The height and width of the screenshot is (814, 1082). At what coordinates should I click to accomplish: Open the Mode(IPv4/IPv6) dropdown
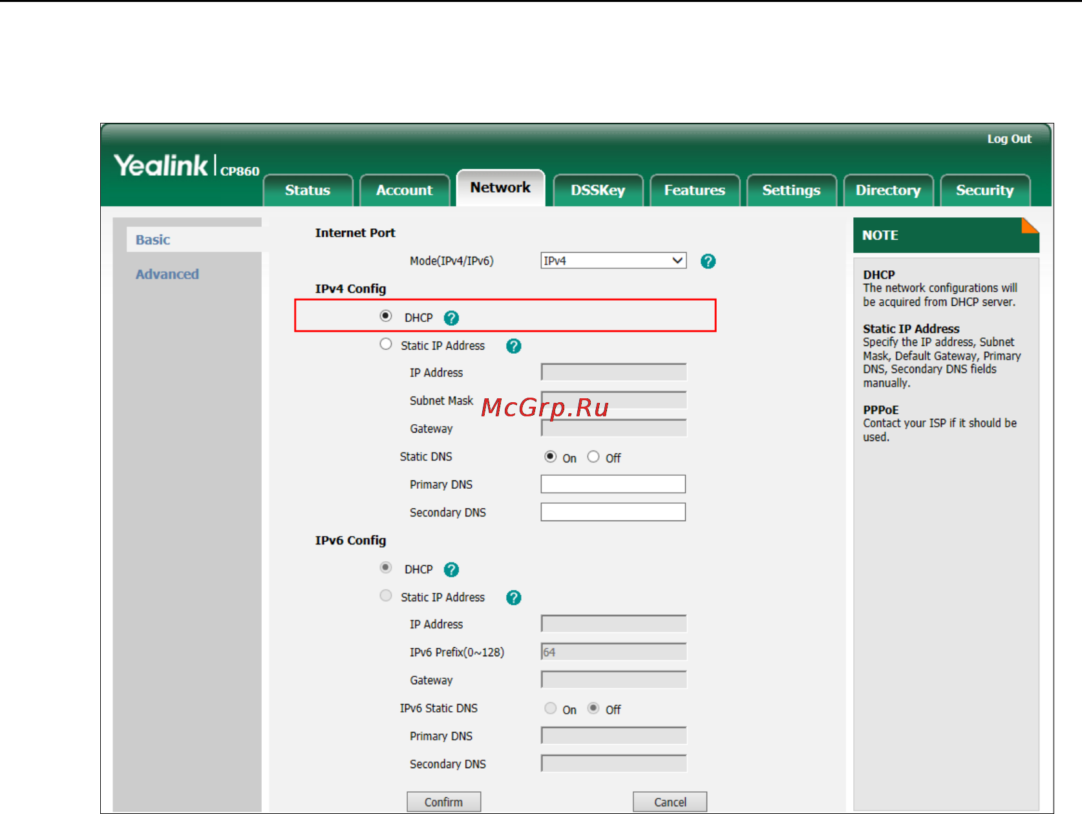613,261
